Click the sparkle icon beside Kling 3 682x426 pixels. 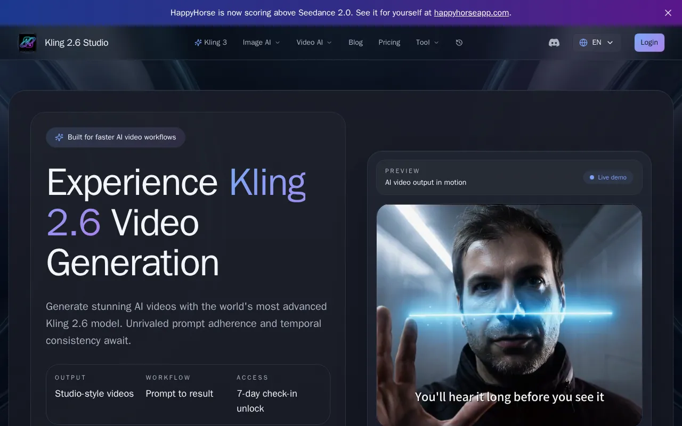[x=198, y=43]
